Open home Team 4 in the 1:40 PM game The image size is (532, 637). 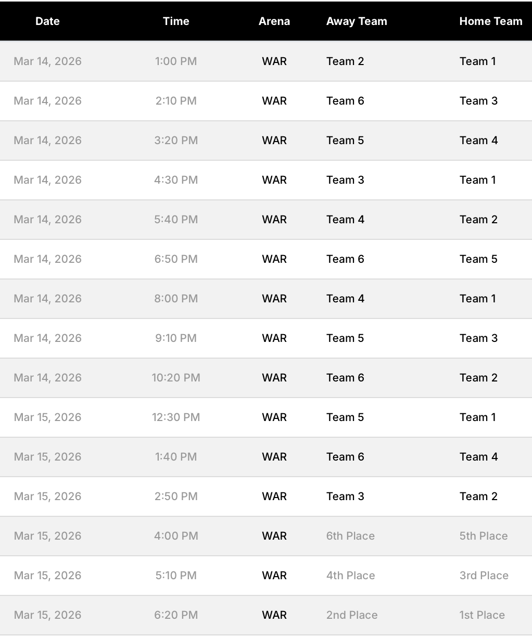click(x=478, y=457)
